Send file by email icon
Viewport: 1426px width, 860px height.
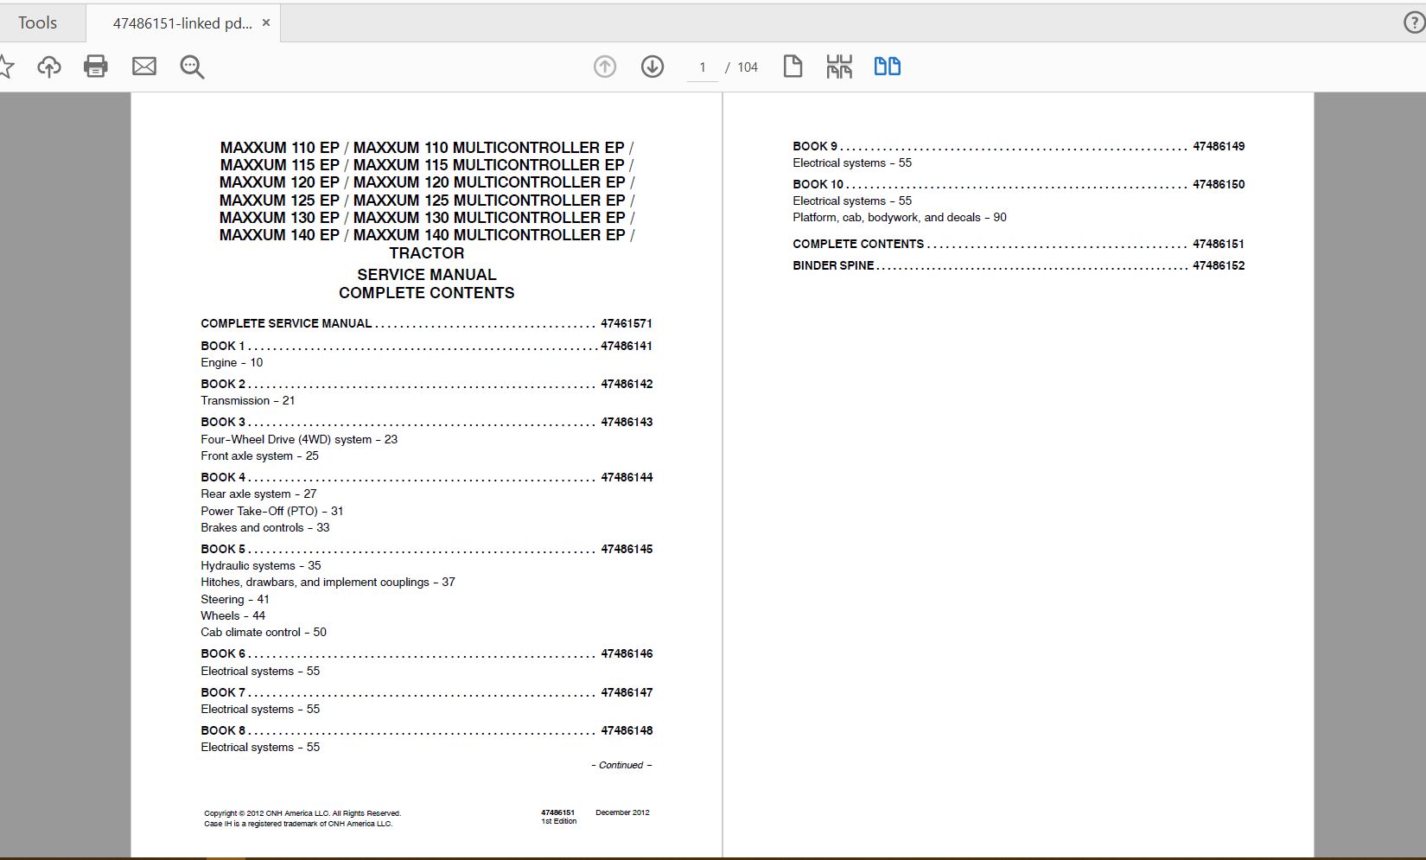(x=144, y=67)
